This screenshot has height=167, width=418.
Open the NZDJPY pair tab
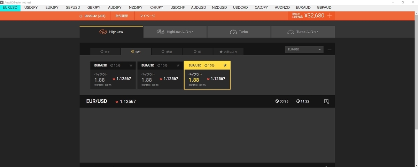tap(136, 7)
